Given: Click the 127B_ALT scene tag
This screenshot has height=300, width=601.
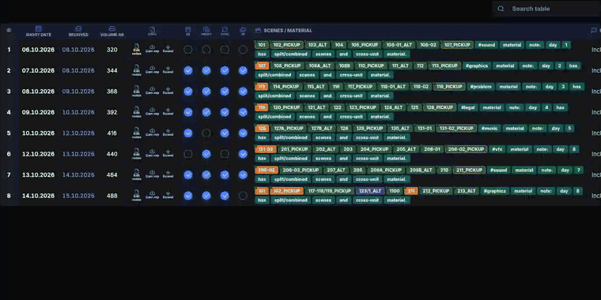Looking at the screenshot, I should [322, 128].
